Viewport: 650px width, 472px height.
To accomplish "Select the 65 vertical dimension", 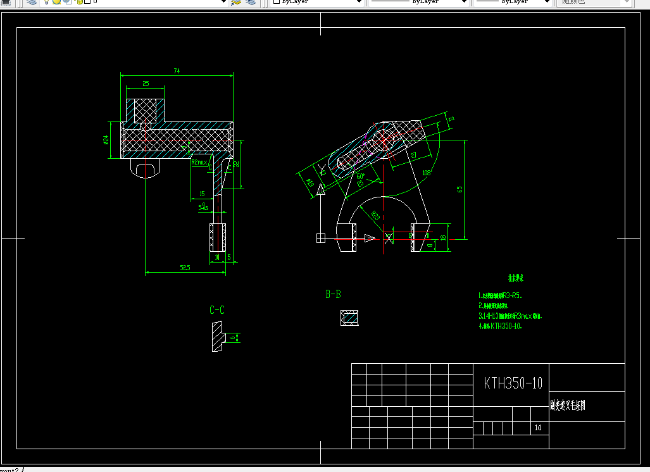I will click(459, 189).
